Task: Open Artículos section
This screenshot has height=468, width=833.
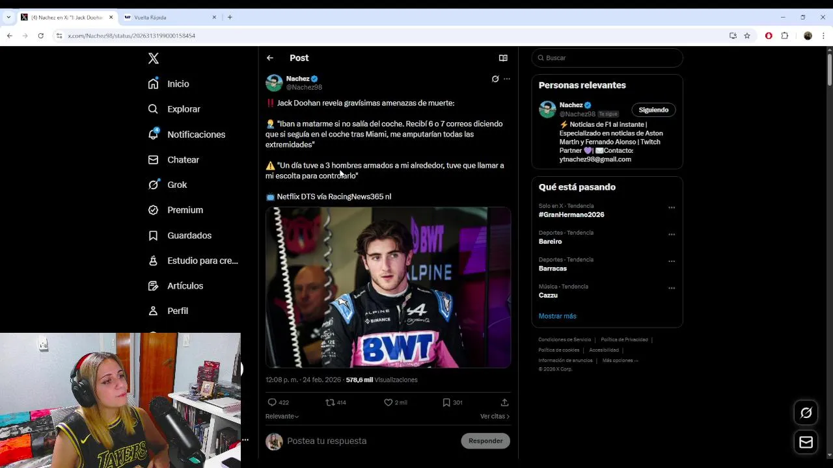Action: [175, 286]
